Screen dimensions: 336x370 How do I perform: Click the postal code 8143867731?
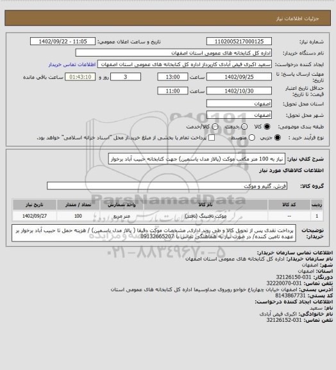tap(290, 295)
